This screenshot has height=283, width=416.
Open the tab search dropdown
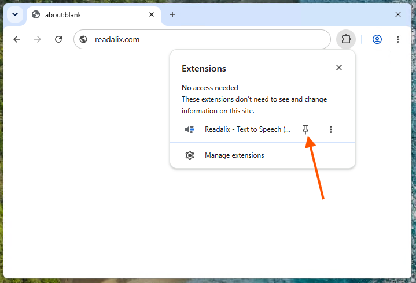[15, 14]
